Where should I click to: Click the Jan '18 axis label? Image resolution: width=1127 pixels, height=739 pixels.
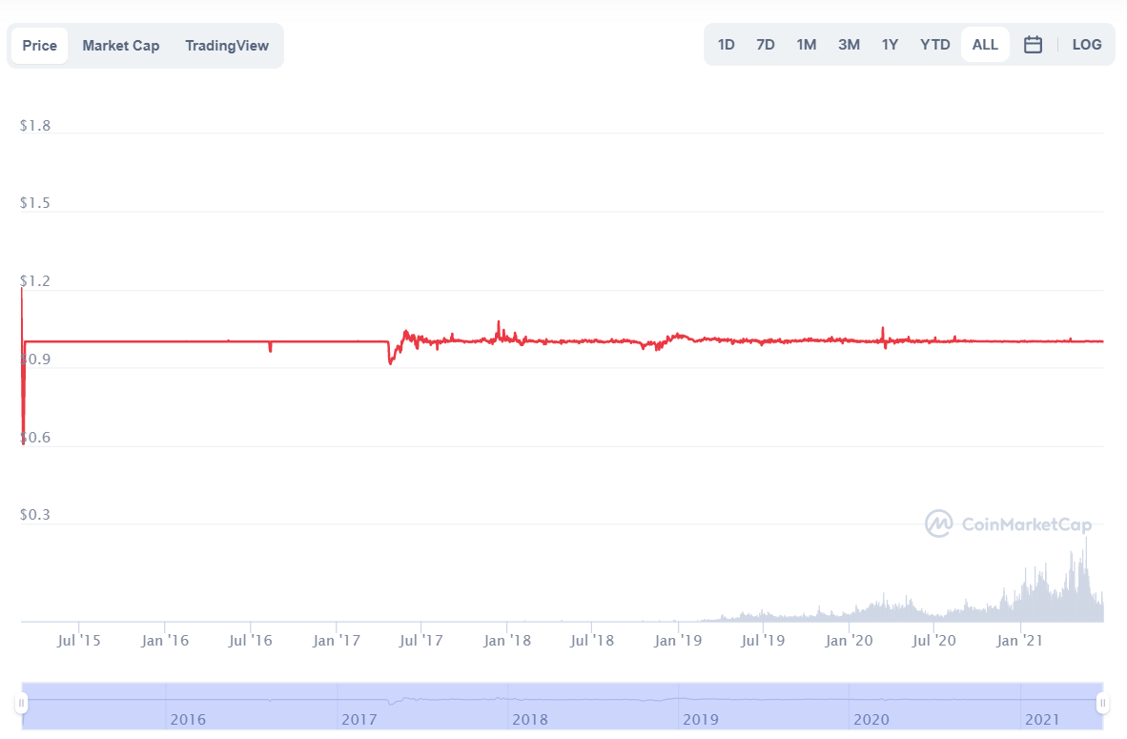click(x=507, y=641)
